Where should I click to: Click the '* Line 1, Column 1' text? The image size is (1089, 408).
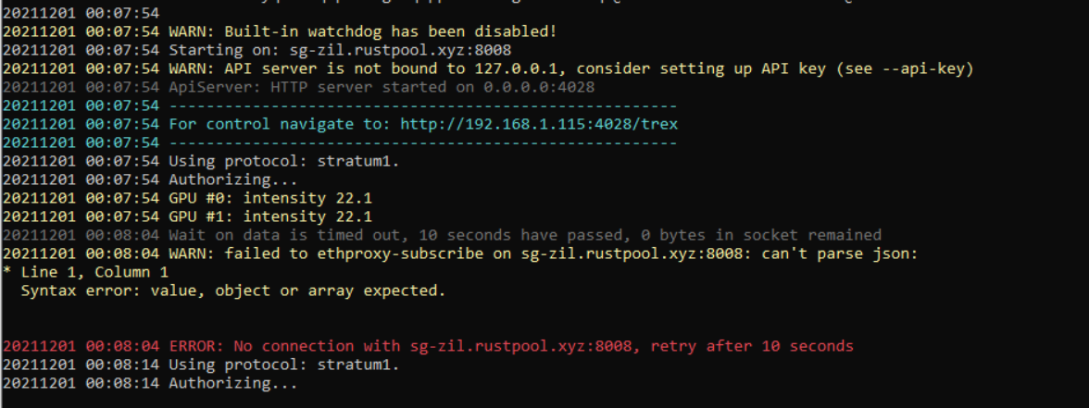[85, 272]
